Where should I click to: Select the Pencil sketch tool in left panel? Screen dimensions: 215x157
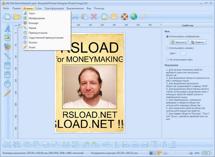tap(8, 93)
